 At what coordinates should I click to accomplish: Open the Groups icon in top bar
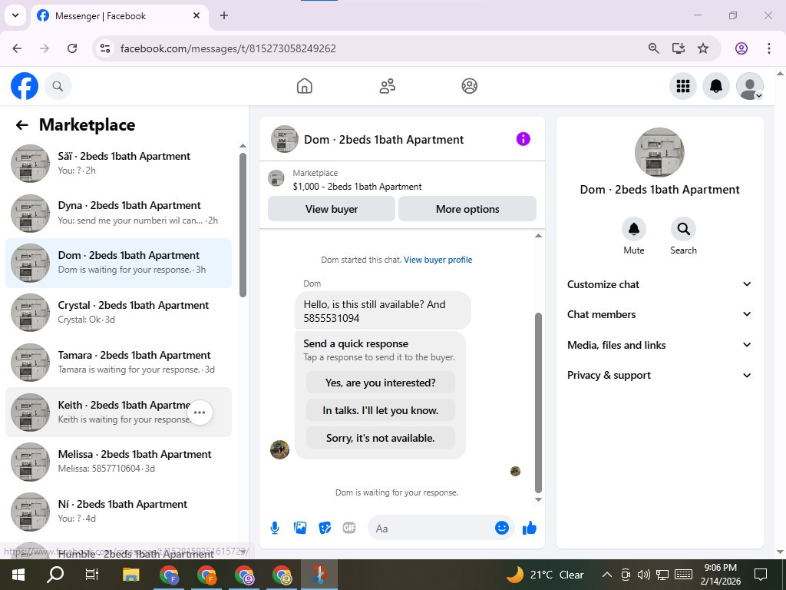469,86
